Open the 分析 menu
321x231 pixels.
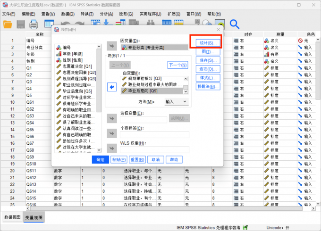pyautogui.click(x=107, y=14)
